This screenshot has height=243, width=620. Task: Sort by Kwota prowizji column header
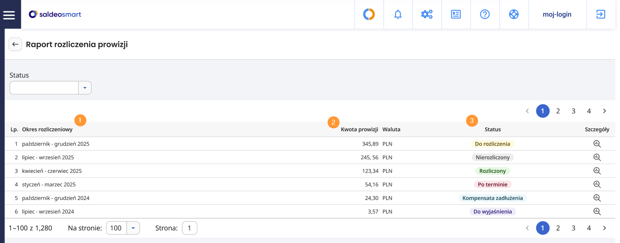[x=360, y=129]
